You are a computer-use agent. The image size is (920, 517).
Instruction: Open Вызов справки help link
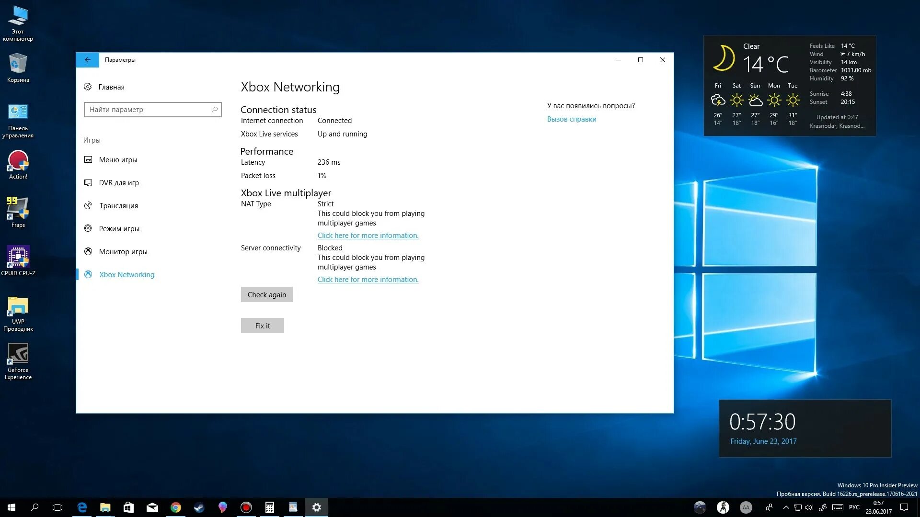(571, 119)
